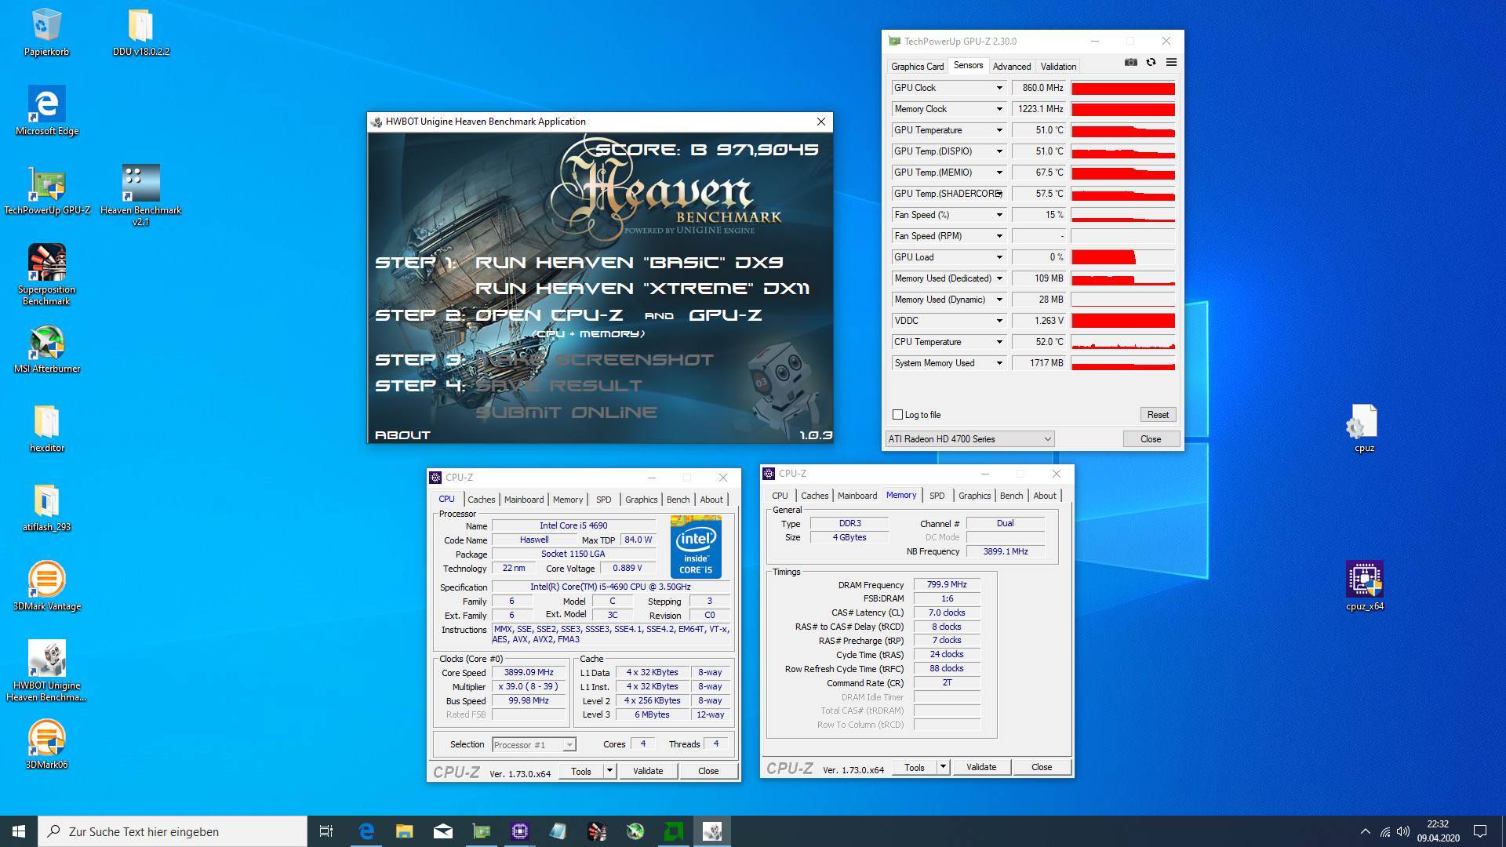Open Bench tab in CPU-Z Memory window
The height and width of the screenshot is (847, 1506).
pyautogui.click(x=1011, y=496)
